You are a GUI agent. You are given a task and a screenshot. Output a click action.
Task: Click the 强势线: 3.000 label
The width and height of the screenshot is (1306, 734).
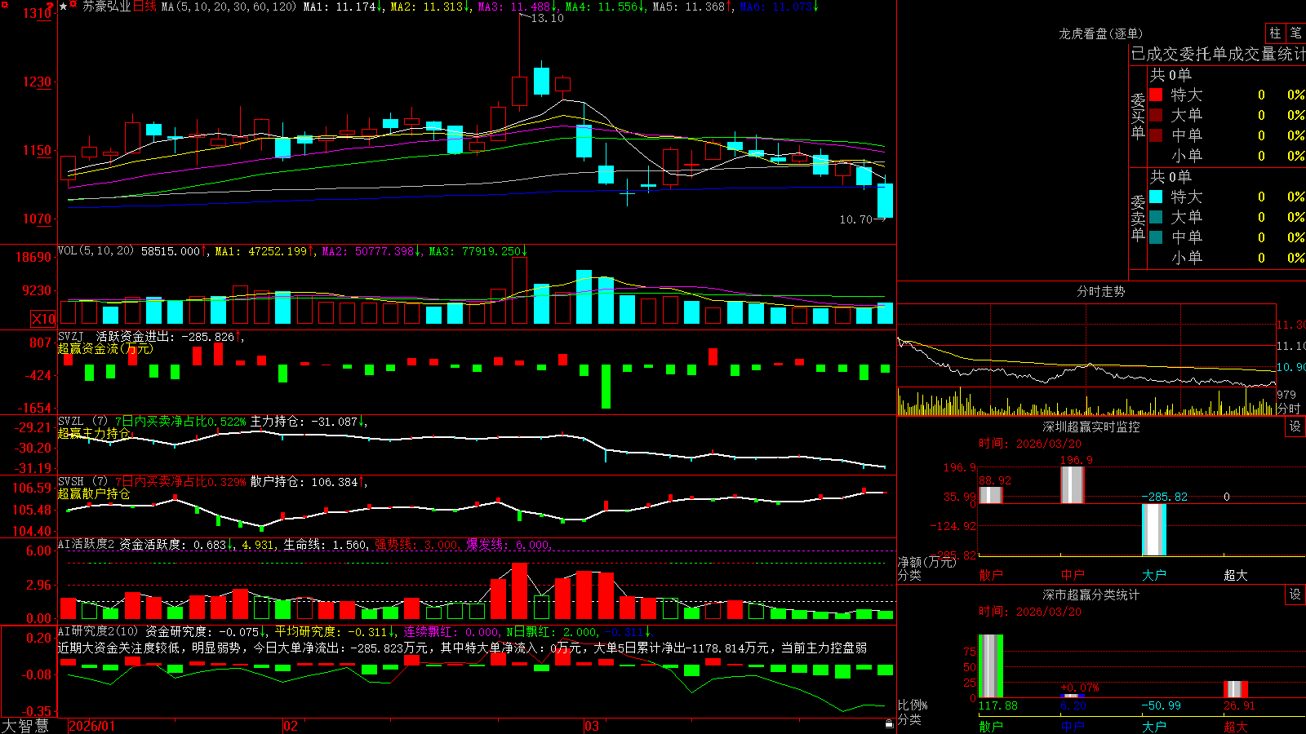click(x=416, y=544)
